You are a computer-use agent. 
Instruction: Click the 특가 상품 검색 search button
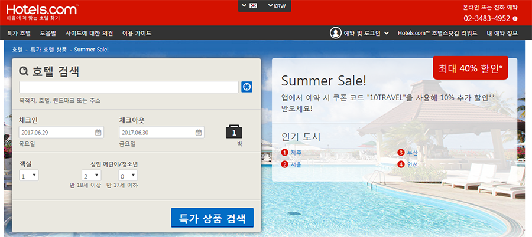point(212,218)
